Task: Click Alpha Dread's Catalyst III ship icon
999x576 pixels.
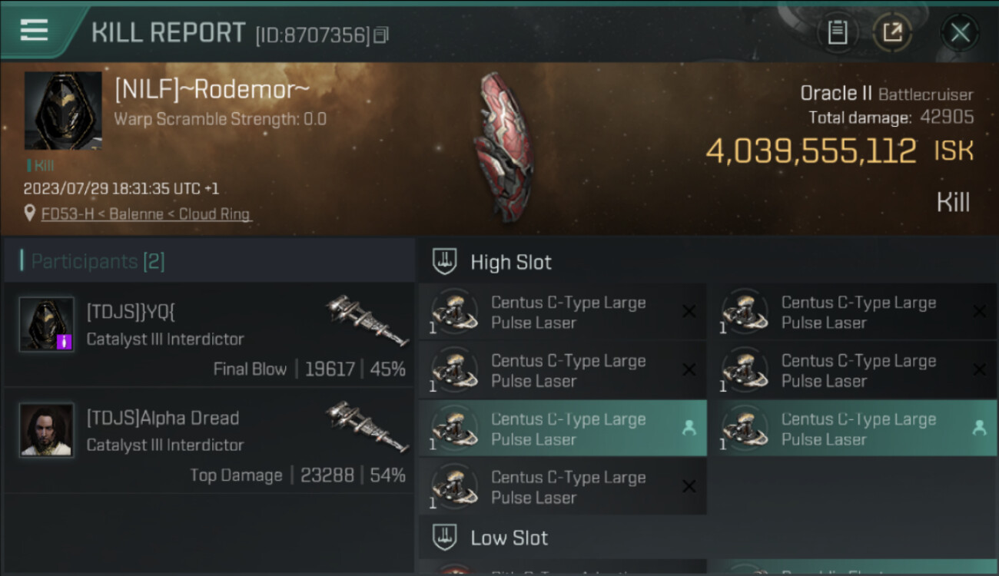Action: click(x=367, y=426)
